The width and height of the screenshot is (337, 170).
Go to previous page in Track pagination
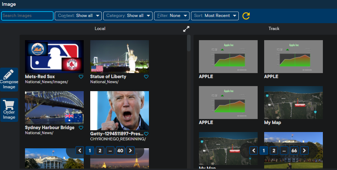coord(254,150)
